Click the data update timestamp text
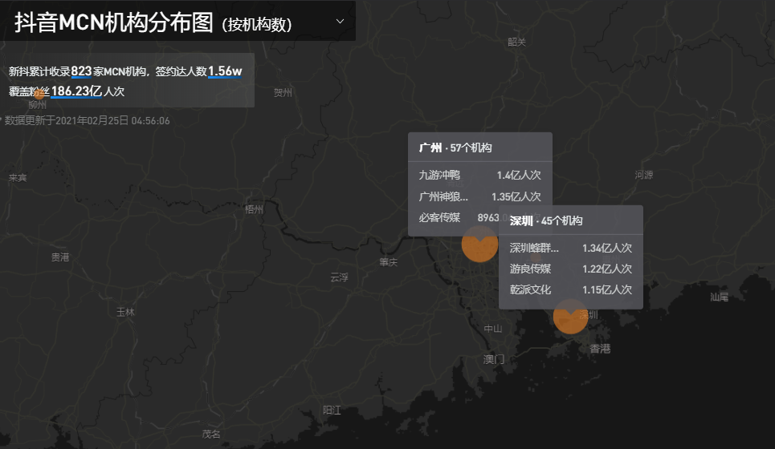The image size is (775, 449). pyautogui.click(x=87, y=121)
